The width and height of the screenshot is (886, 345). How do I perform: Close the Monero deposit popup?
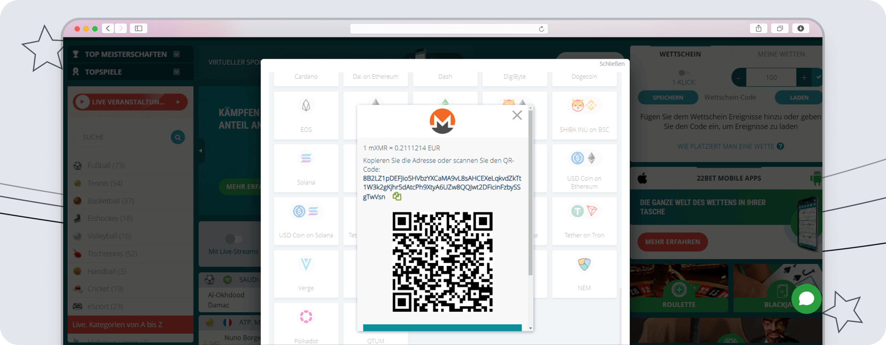click(517, 115)
